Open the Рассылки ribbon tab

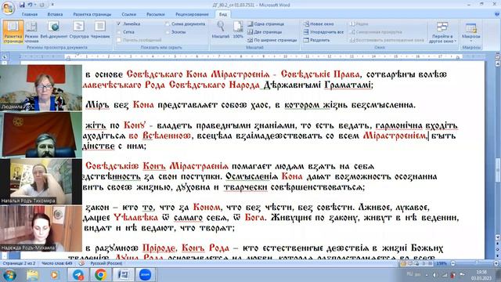tap(156, 14)
